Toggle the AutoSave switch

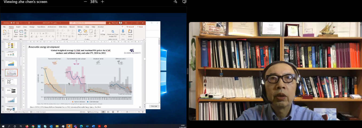tap(13, 23)
